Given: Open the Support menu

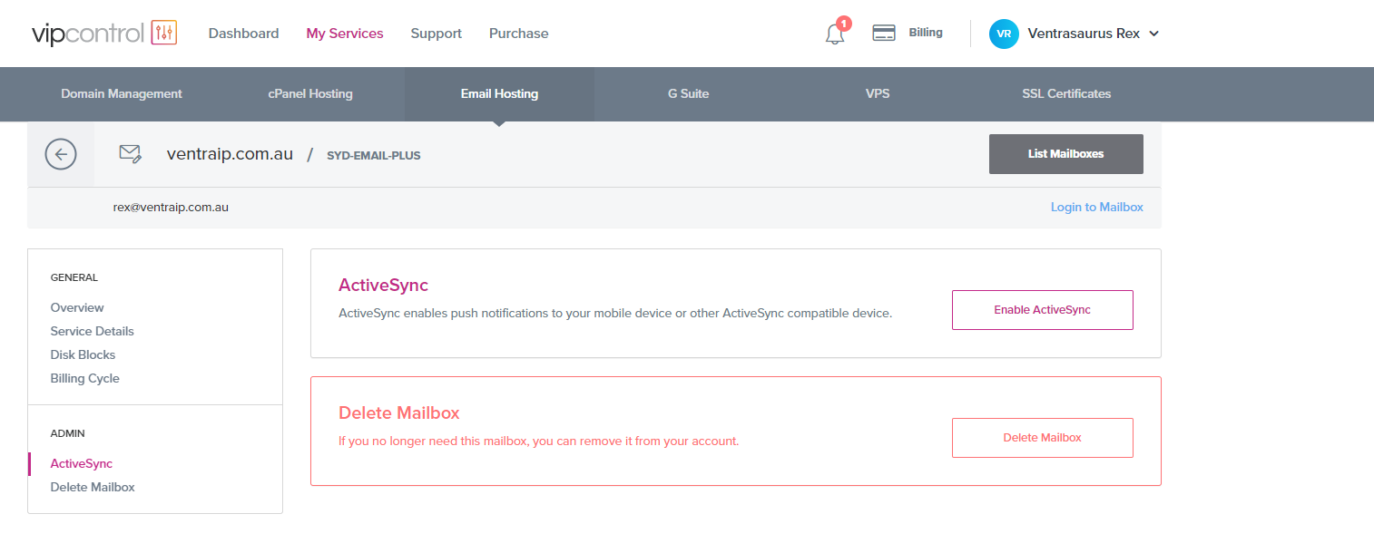Looking at the screenshot, I should [x=437, y=34].
